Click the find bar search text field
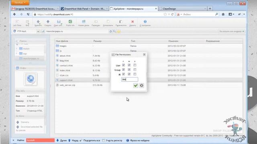 click(40, 140)
